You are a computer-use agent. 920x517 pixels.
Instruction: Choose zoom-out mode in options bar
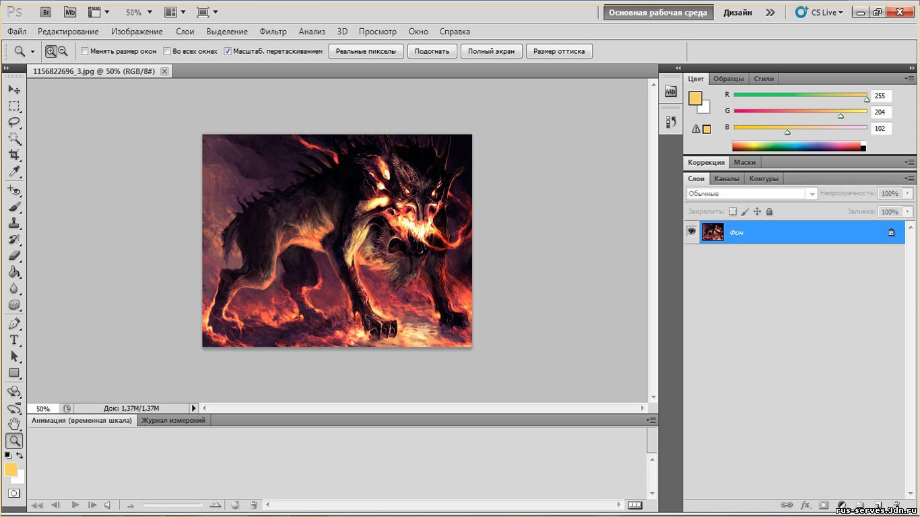(x=63, y=51)
